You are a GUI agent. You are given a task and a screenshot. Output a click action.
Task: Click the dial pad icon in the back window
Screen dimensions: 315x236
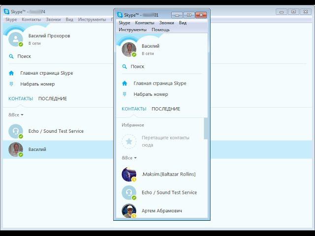point(11,84)
